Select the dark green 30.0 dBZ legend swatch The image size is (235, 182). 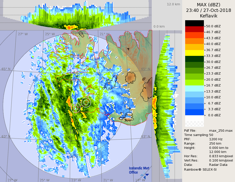click(x=194, y=59)
